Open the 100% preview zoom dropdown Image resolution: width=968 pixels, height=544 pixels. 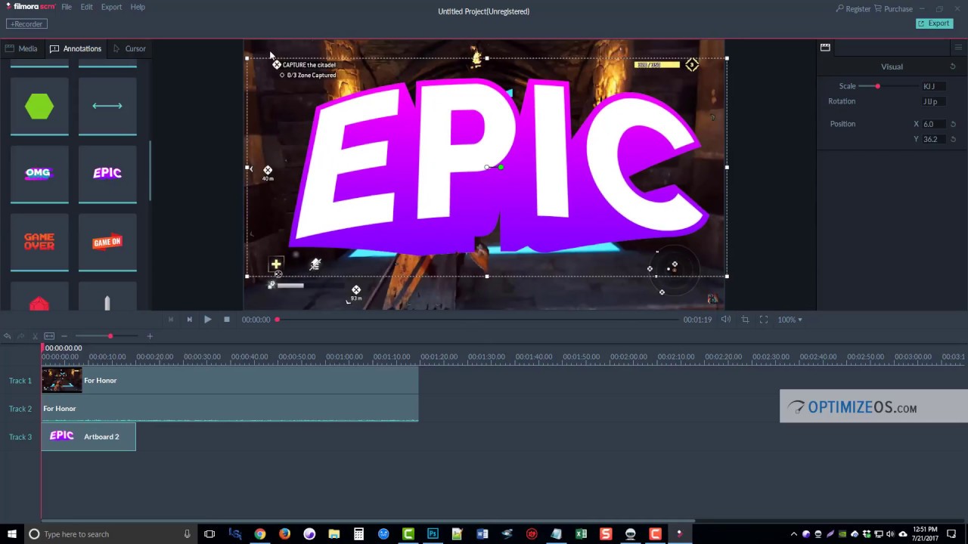point(790,320)
